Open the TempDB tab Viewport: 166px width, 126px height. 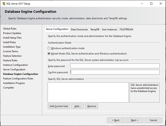pyautogui.click(x=95, y=30)
